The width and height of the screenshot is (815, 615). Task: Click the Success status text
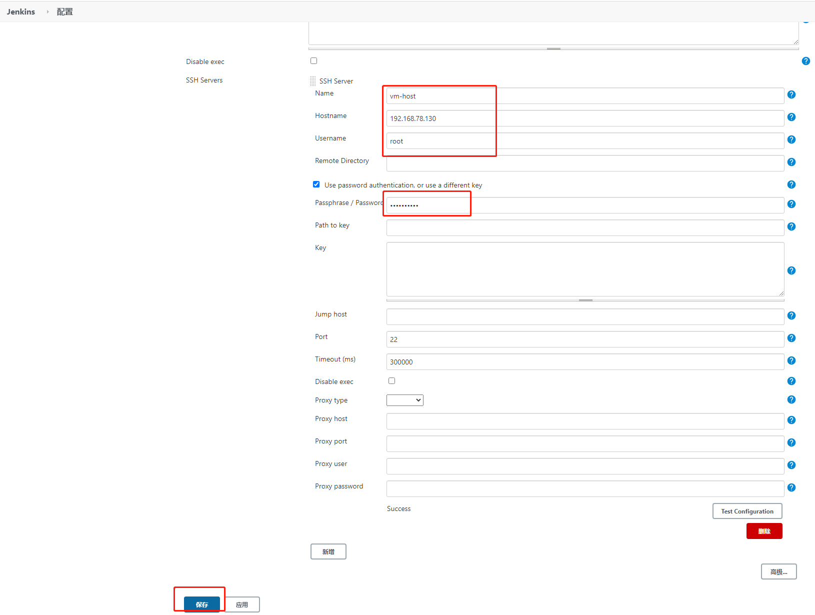click(398, 509)
